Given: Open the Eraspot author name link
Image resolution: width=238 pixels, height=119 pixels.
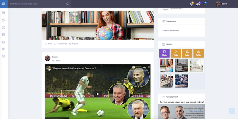Looking at the screenshot, I should point(55,57).
